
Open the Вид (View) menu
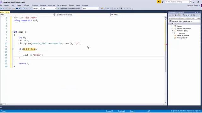(x=13, y=5)
